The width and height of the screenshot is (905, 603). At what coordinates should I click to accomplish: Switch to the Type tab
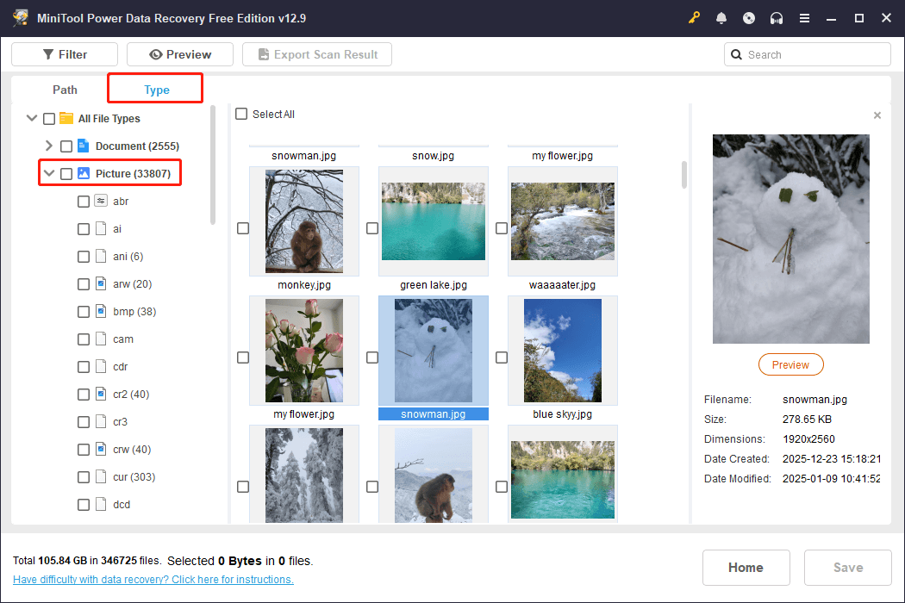pyautogui.click(x=156, y=90)
